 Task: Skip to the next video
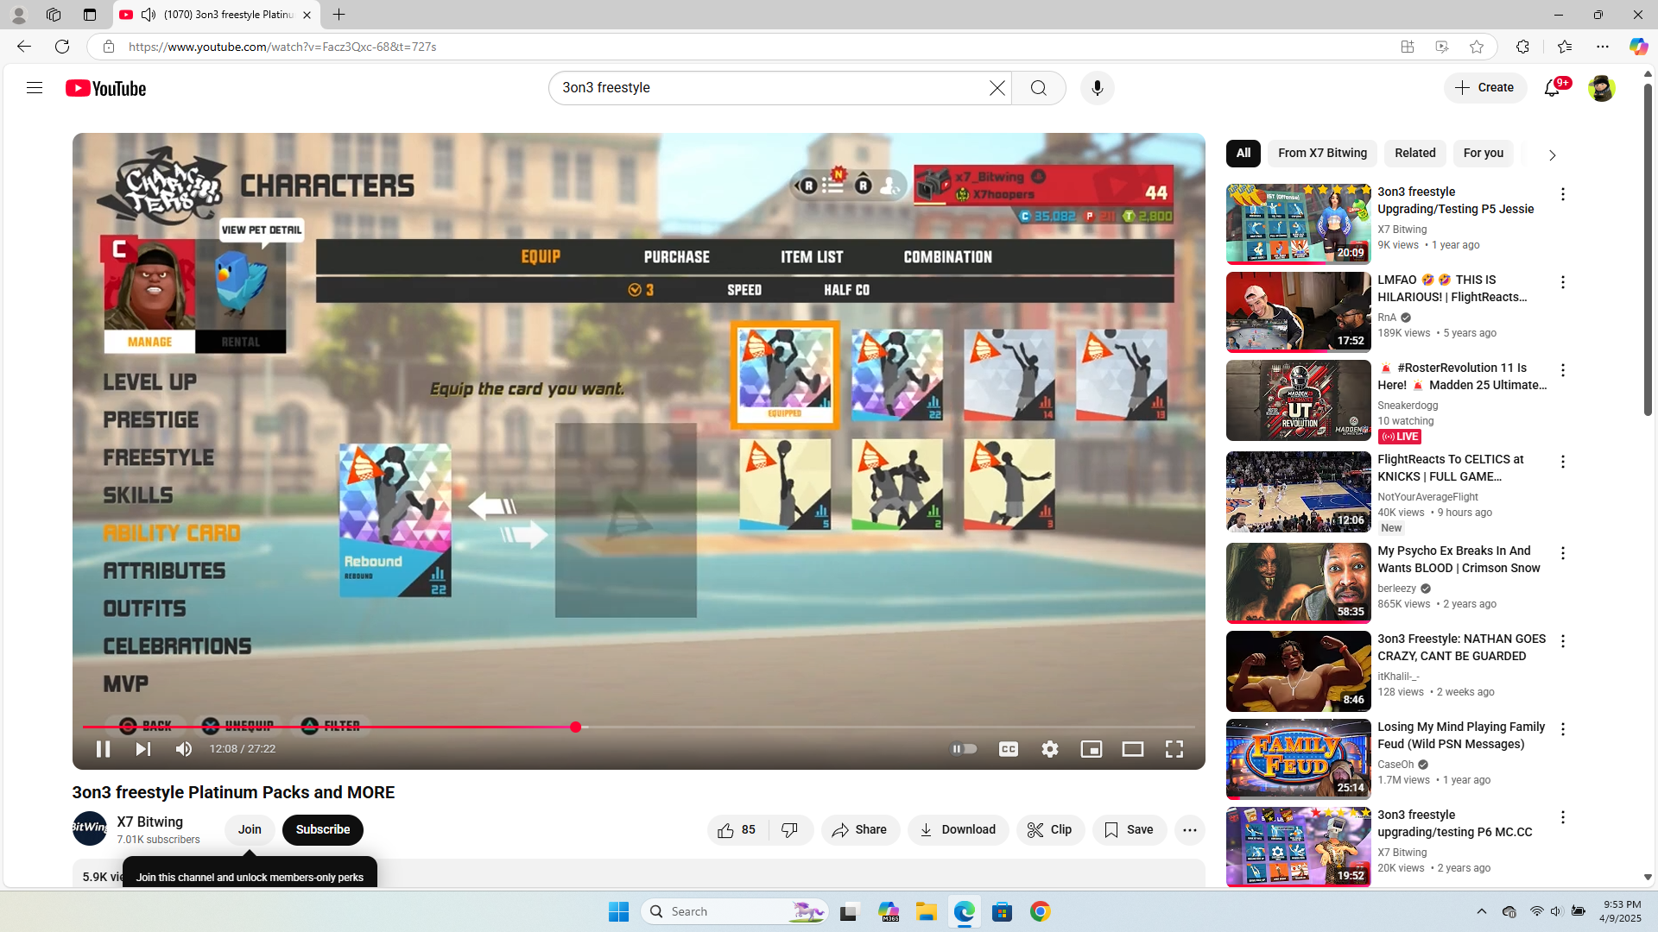pos(143,749)
